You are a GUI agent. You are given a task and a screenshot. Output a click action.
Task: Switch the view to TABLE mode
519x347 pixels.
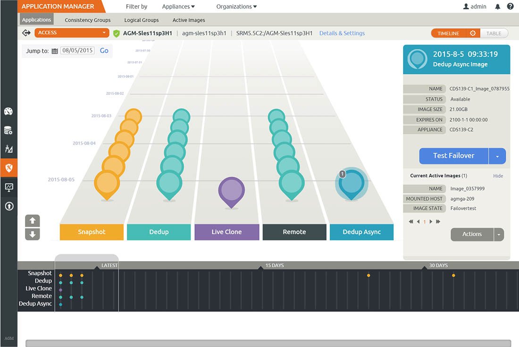[494, 33]
